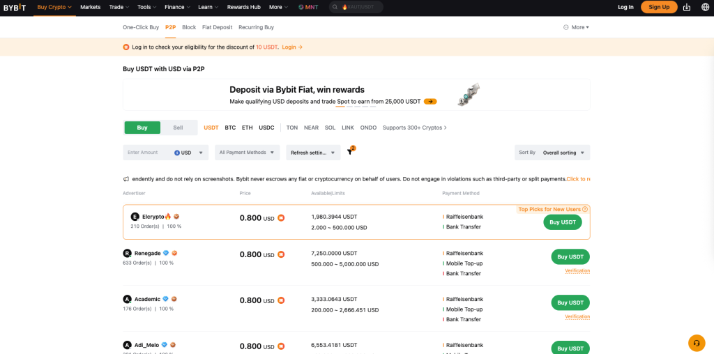Viewport: 714px width, 354px height.
Task: Click the medal badge next to Elcrypto
Action: [x=176, y=217]
